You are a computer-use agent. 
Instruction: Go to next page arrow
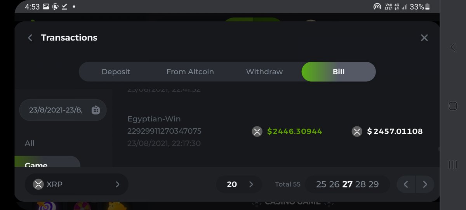click(425, 184)
